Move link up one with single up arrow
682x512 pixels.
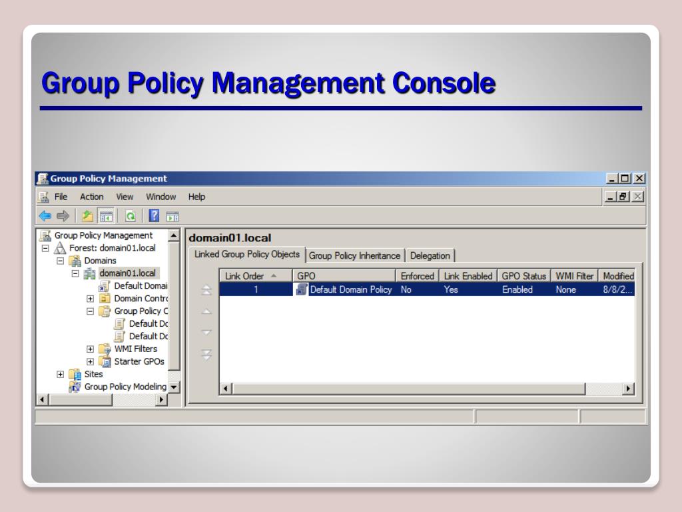[x=206, y=312]
